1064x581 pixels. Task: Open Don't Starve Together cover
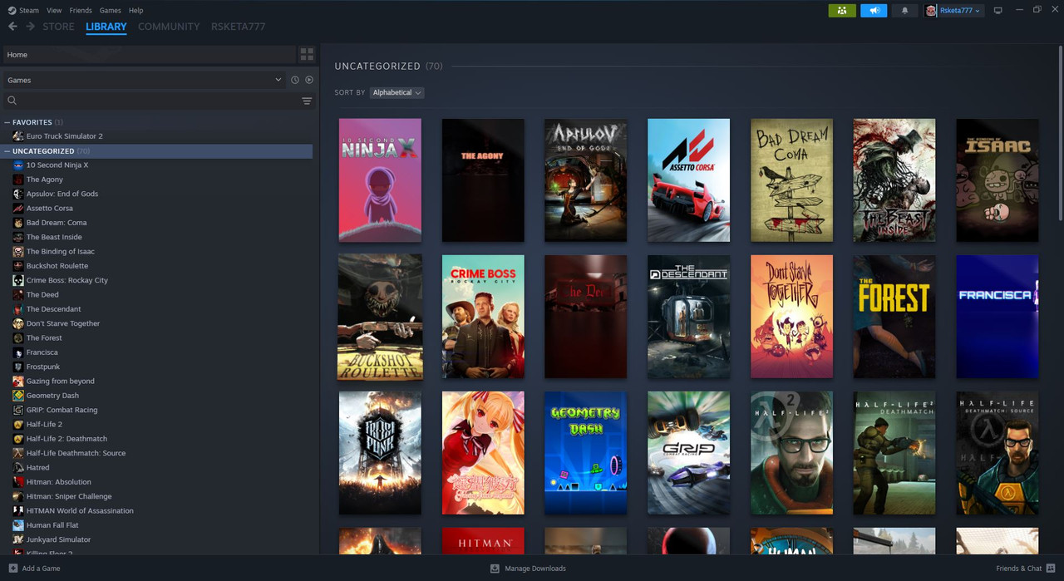791,317
